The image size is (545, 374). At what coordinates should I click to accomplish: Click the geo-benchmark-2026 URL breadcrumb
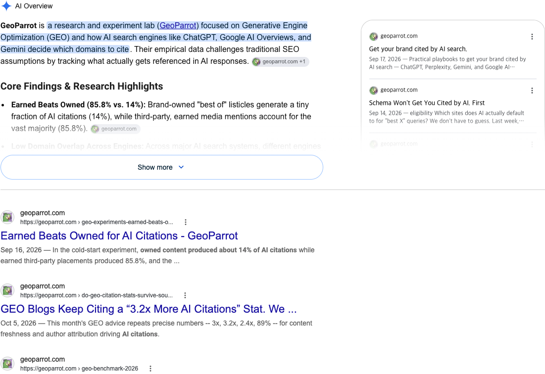79,369
